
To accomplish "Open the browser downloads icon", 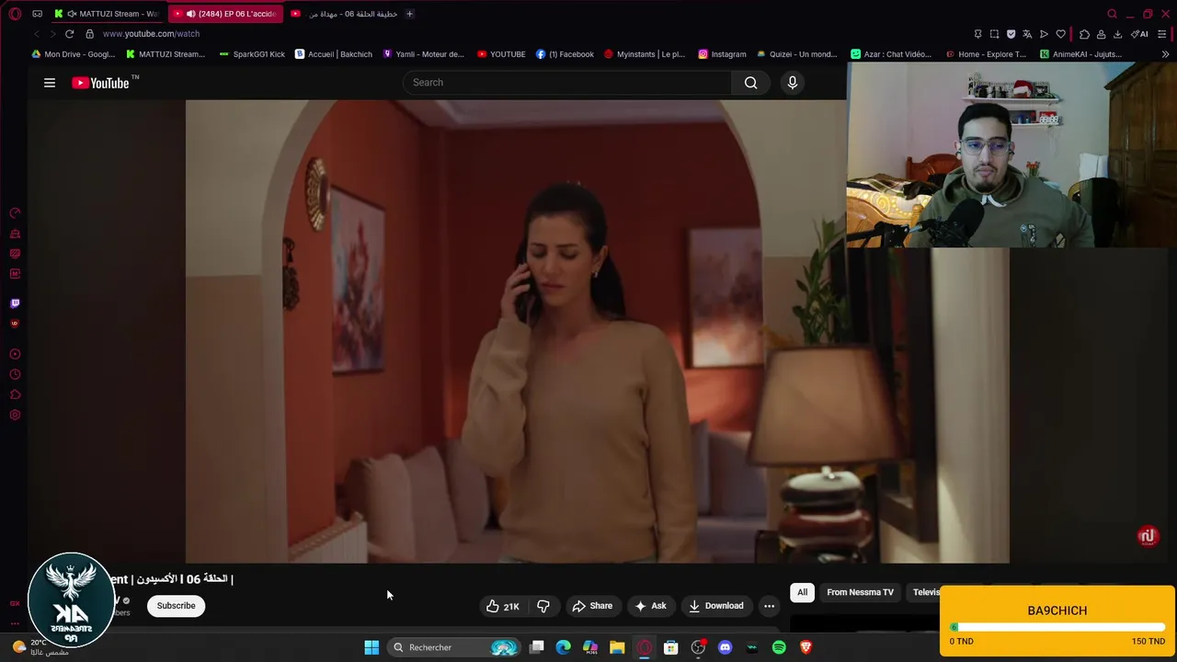I will 1117,34.
